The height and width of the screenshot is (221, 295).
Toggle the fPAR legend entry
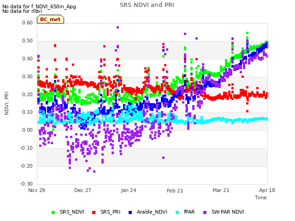185,212
